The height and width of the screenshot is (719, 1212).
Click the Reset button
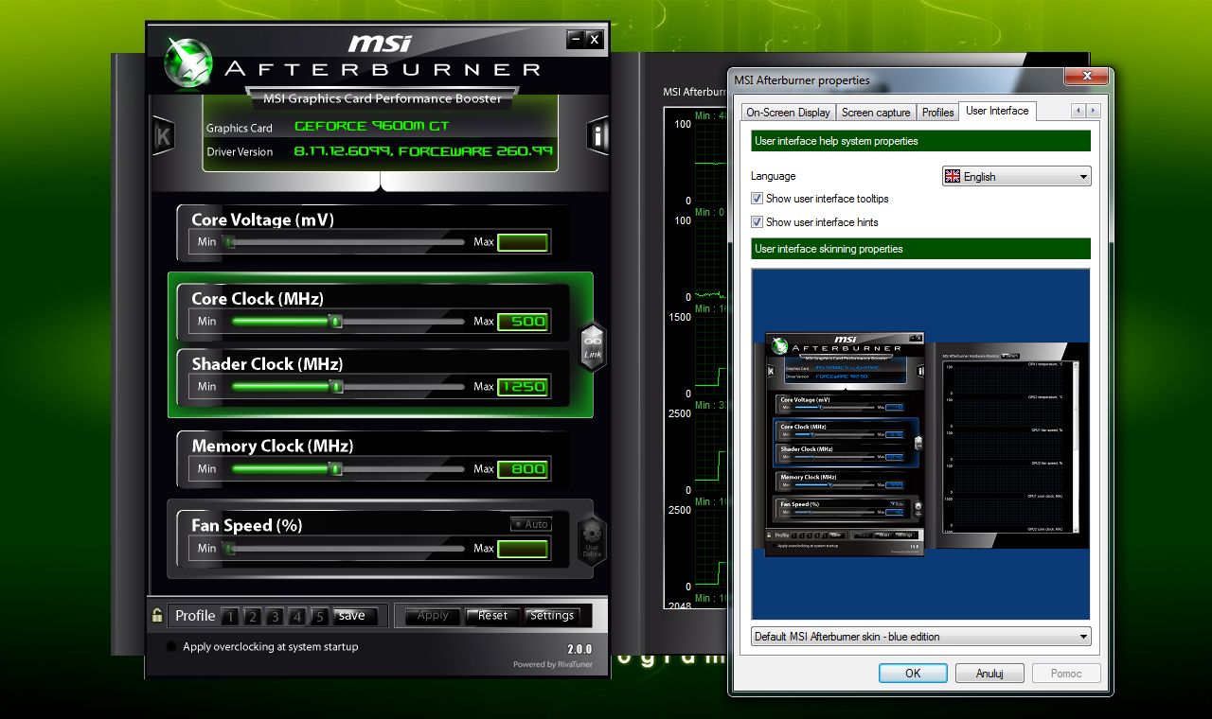[492, 616]
